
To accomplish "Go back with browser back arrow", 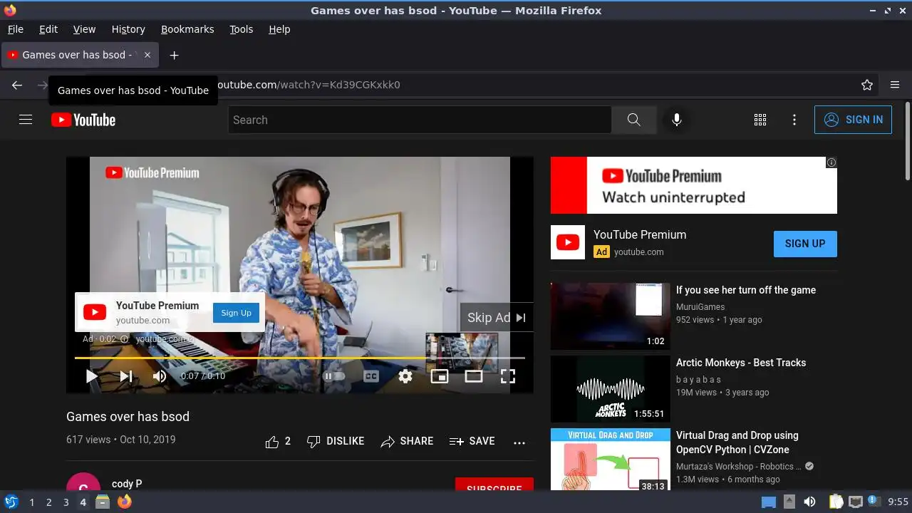I will pyautogui.click(x=17, y=85).
